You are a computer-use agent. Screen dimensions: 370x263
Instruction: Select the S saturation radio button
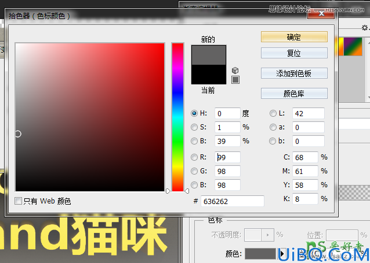click(x=194, y=127)
